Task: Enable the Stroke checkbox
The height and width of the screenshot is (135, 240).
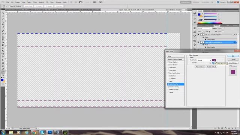Action: click(168, 93)
